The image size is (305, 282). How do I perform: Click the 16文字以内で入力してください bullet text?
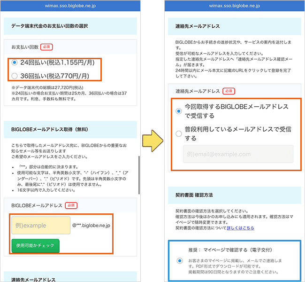coord(46,190)
